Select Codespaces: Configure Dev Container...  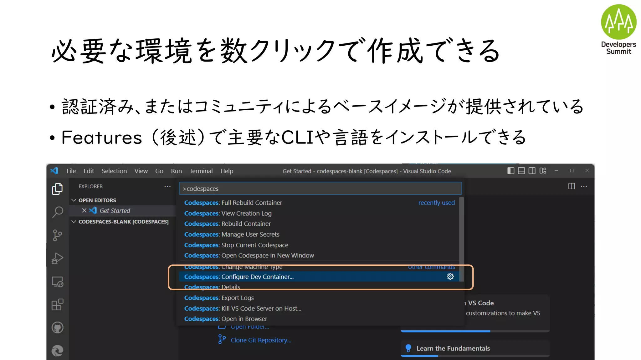click(319, 277)
